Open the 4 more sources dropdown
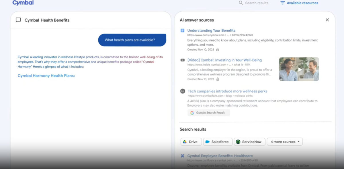This screenshot has height=169, width=344. [285, 142]
